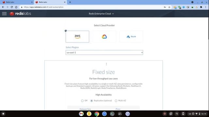
Task: Select Azure as cloud provider
Action: point(131,37)
